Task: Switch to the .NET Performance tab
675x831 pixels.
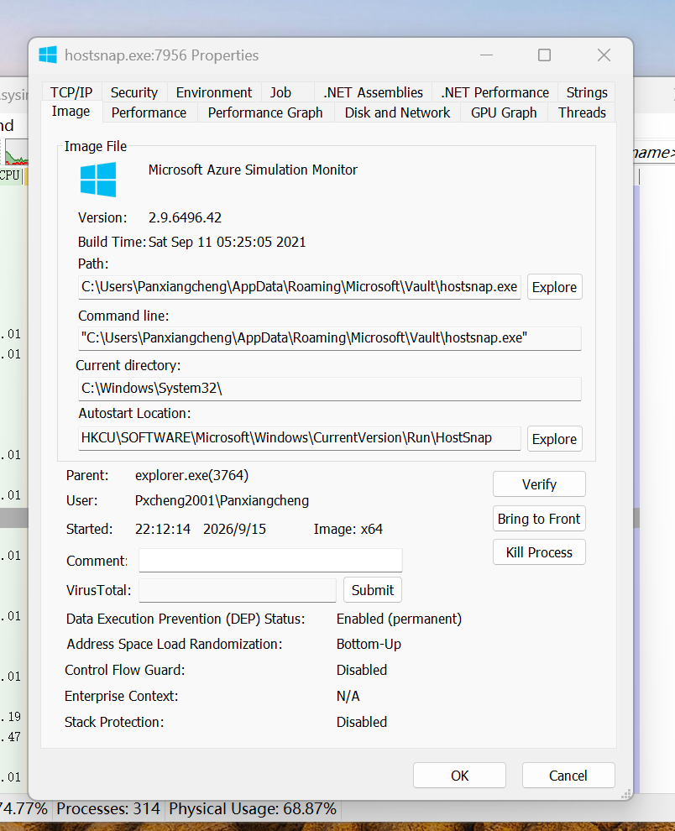Action: pyautogui.click(x=495, y=92)
